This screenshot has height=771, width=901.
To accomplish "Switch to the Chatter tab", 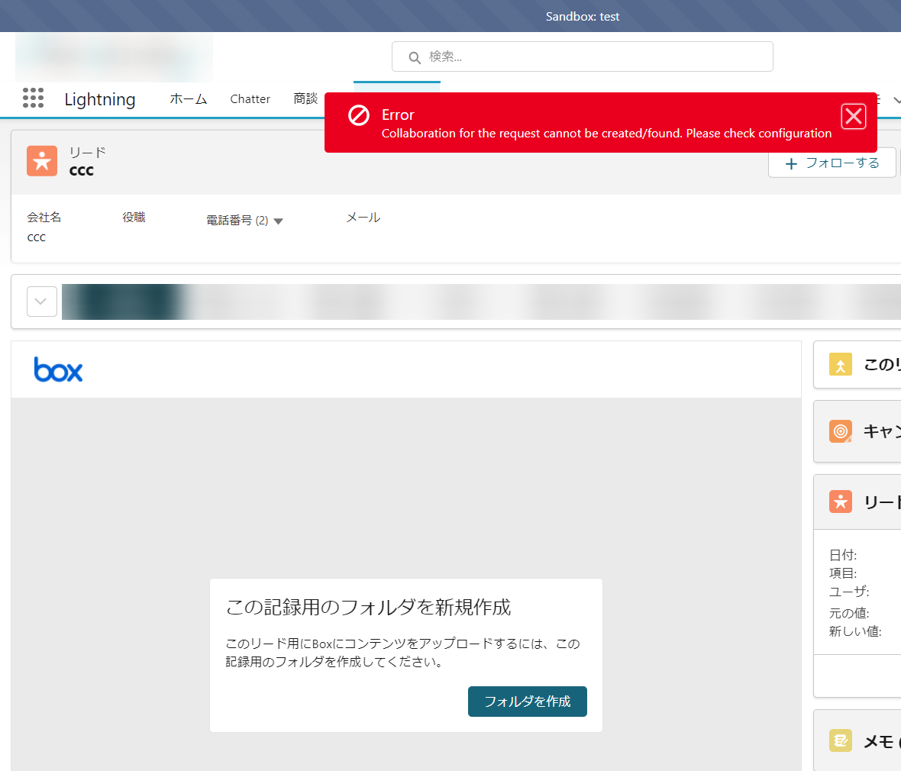I will tap(250, 99).
